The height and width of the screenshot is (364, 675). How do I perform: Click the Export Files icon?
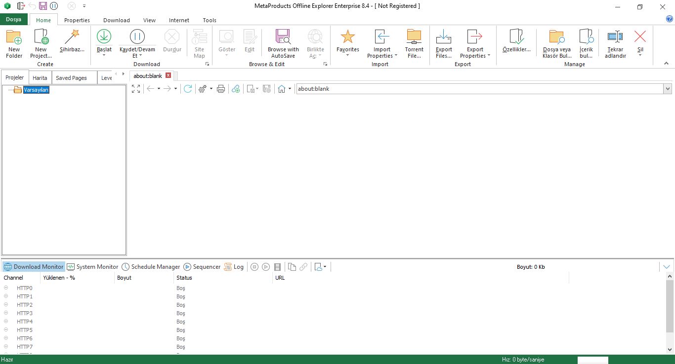pos(444,37)
